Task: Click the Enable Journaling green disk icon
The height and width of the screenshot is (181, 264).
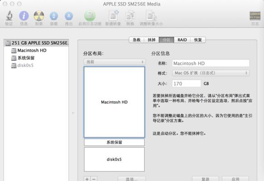Action: tap(90, 16)
